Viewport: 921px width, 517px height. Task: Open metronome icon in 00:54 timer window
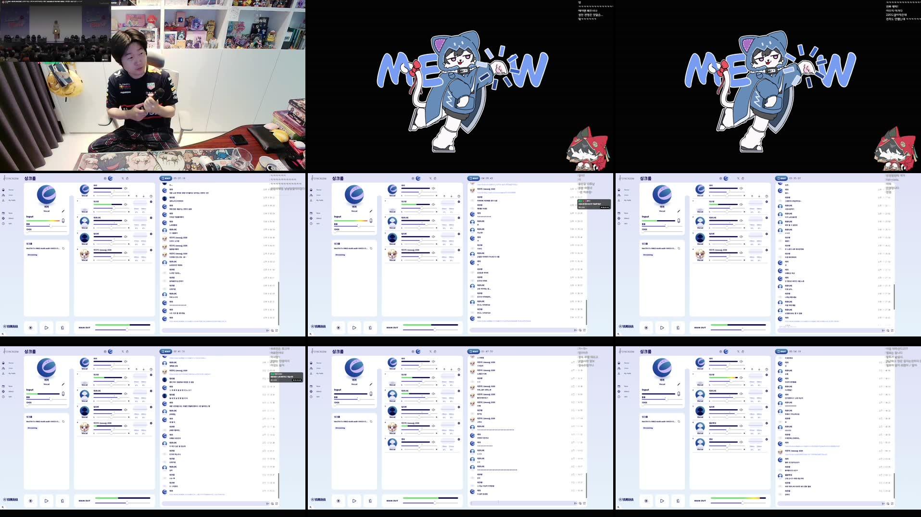pyautogui.click(x=678, y=501)
